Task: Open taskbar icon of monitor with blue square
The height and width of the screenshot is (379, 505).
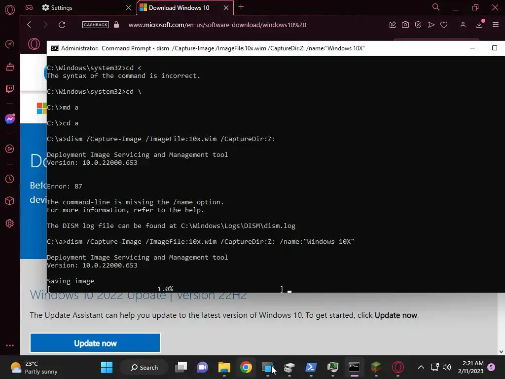Action: point(267,367)
